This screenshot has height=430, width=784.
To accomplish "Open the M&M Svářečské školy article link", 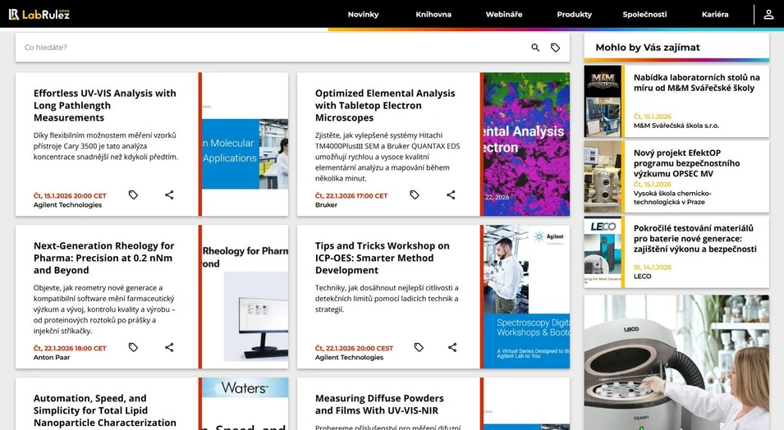I will 696,83.
